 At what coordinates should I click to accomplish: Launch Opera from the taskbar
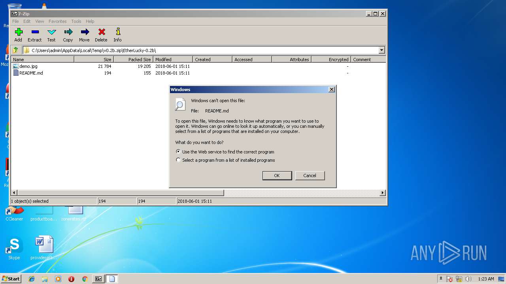click(x=72, y=279)
